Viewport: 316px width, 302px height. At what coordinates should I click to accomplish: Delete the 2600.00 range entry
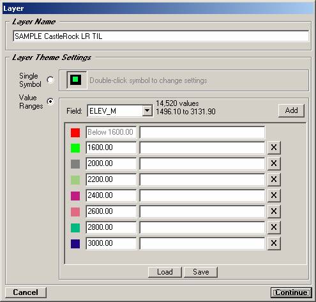(x=274, y=211)
